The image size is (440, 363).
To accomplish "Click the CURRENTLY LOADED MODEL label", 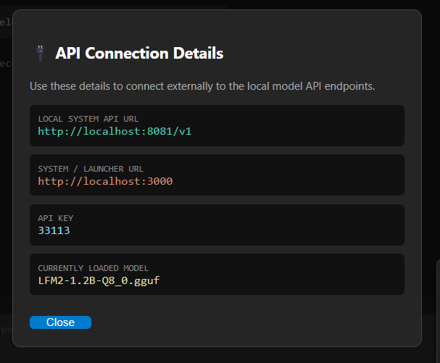I will (x=94, y=267).
